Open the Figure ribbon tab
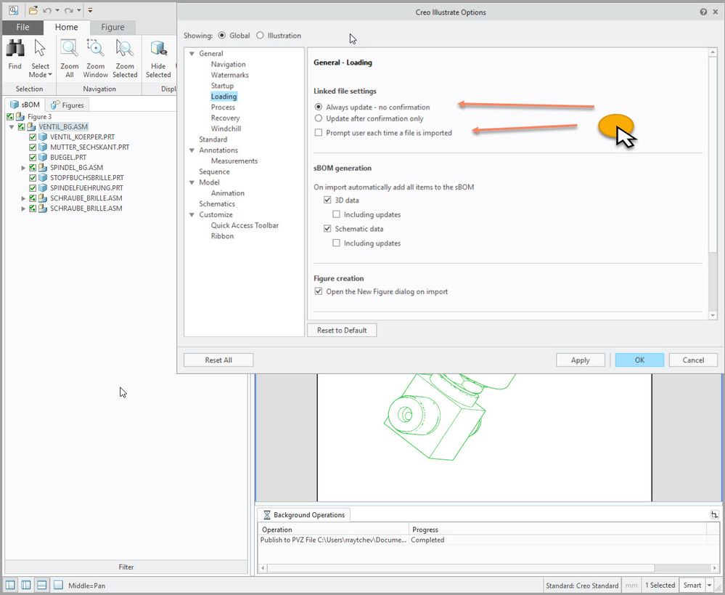 112,28
